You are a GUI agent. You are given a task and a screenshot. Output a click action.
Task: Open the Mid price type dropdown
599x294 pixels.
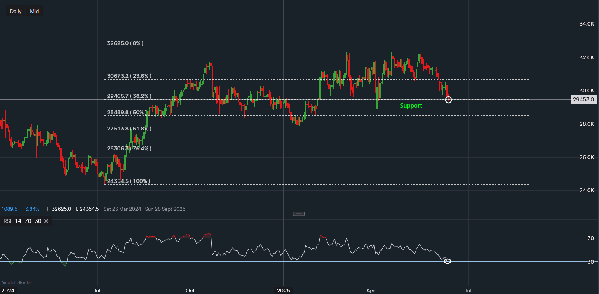click(35, 11)
